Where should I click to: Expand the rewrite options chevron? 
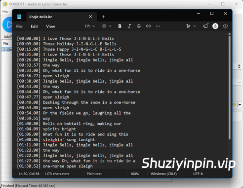tap(195, 26)
